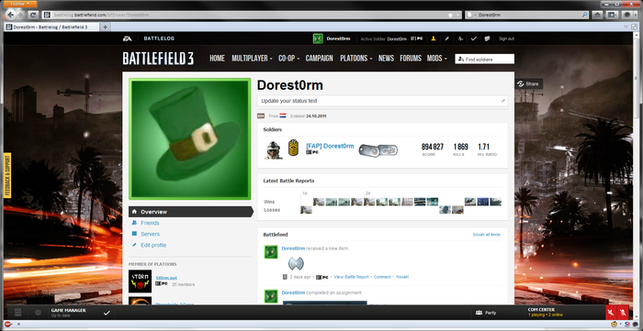The height and width of the screenshot is (331, 643).
Task: Toggle the second red mute button at the far right
Action: (623, 313)
